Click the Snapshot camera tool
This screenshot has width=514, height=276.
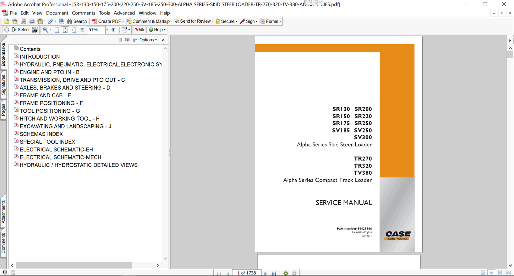pyautogui.click(x=35, y=30)
